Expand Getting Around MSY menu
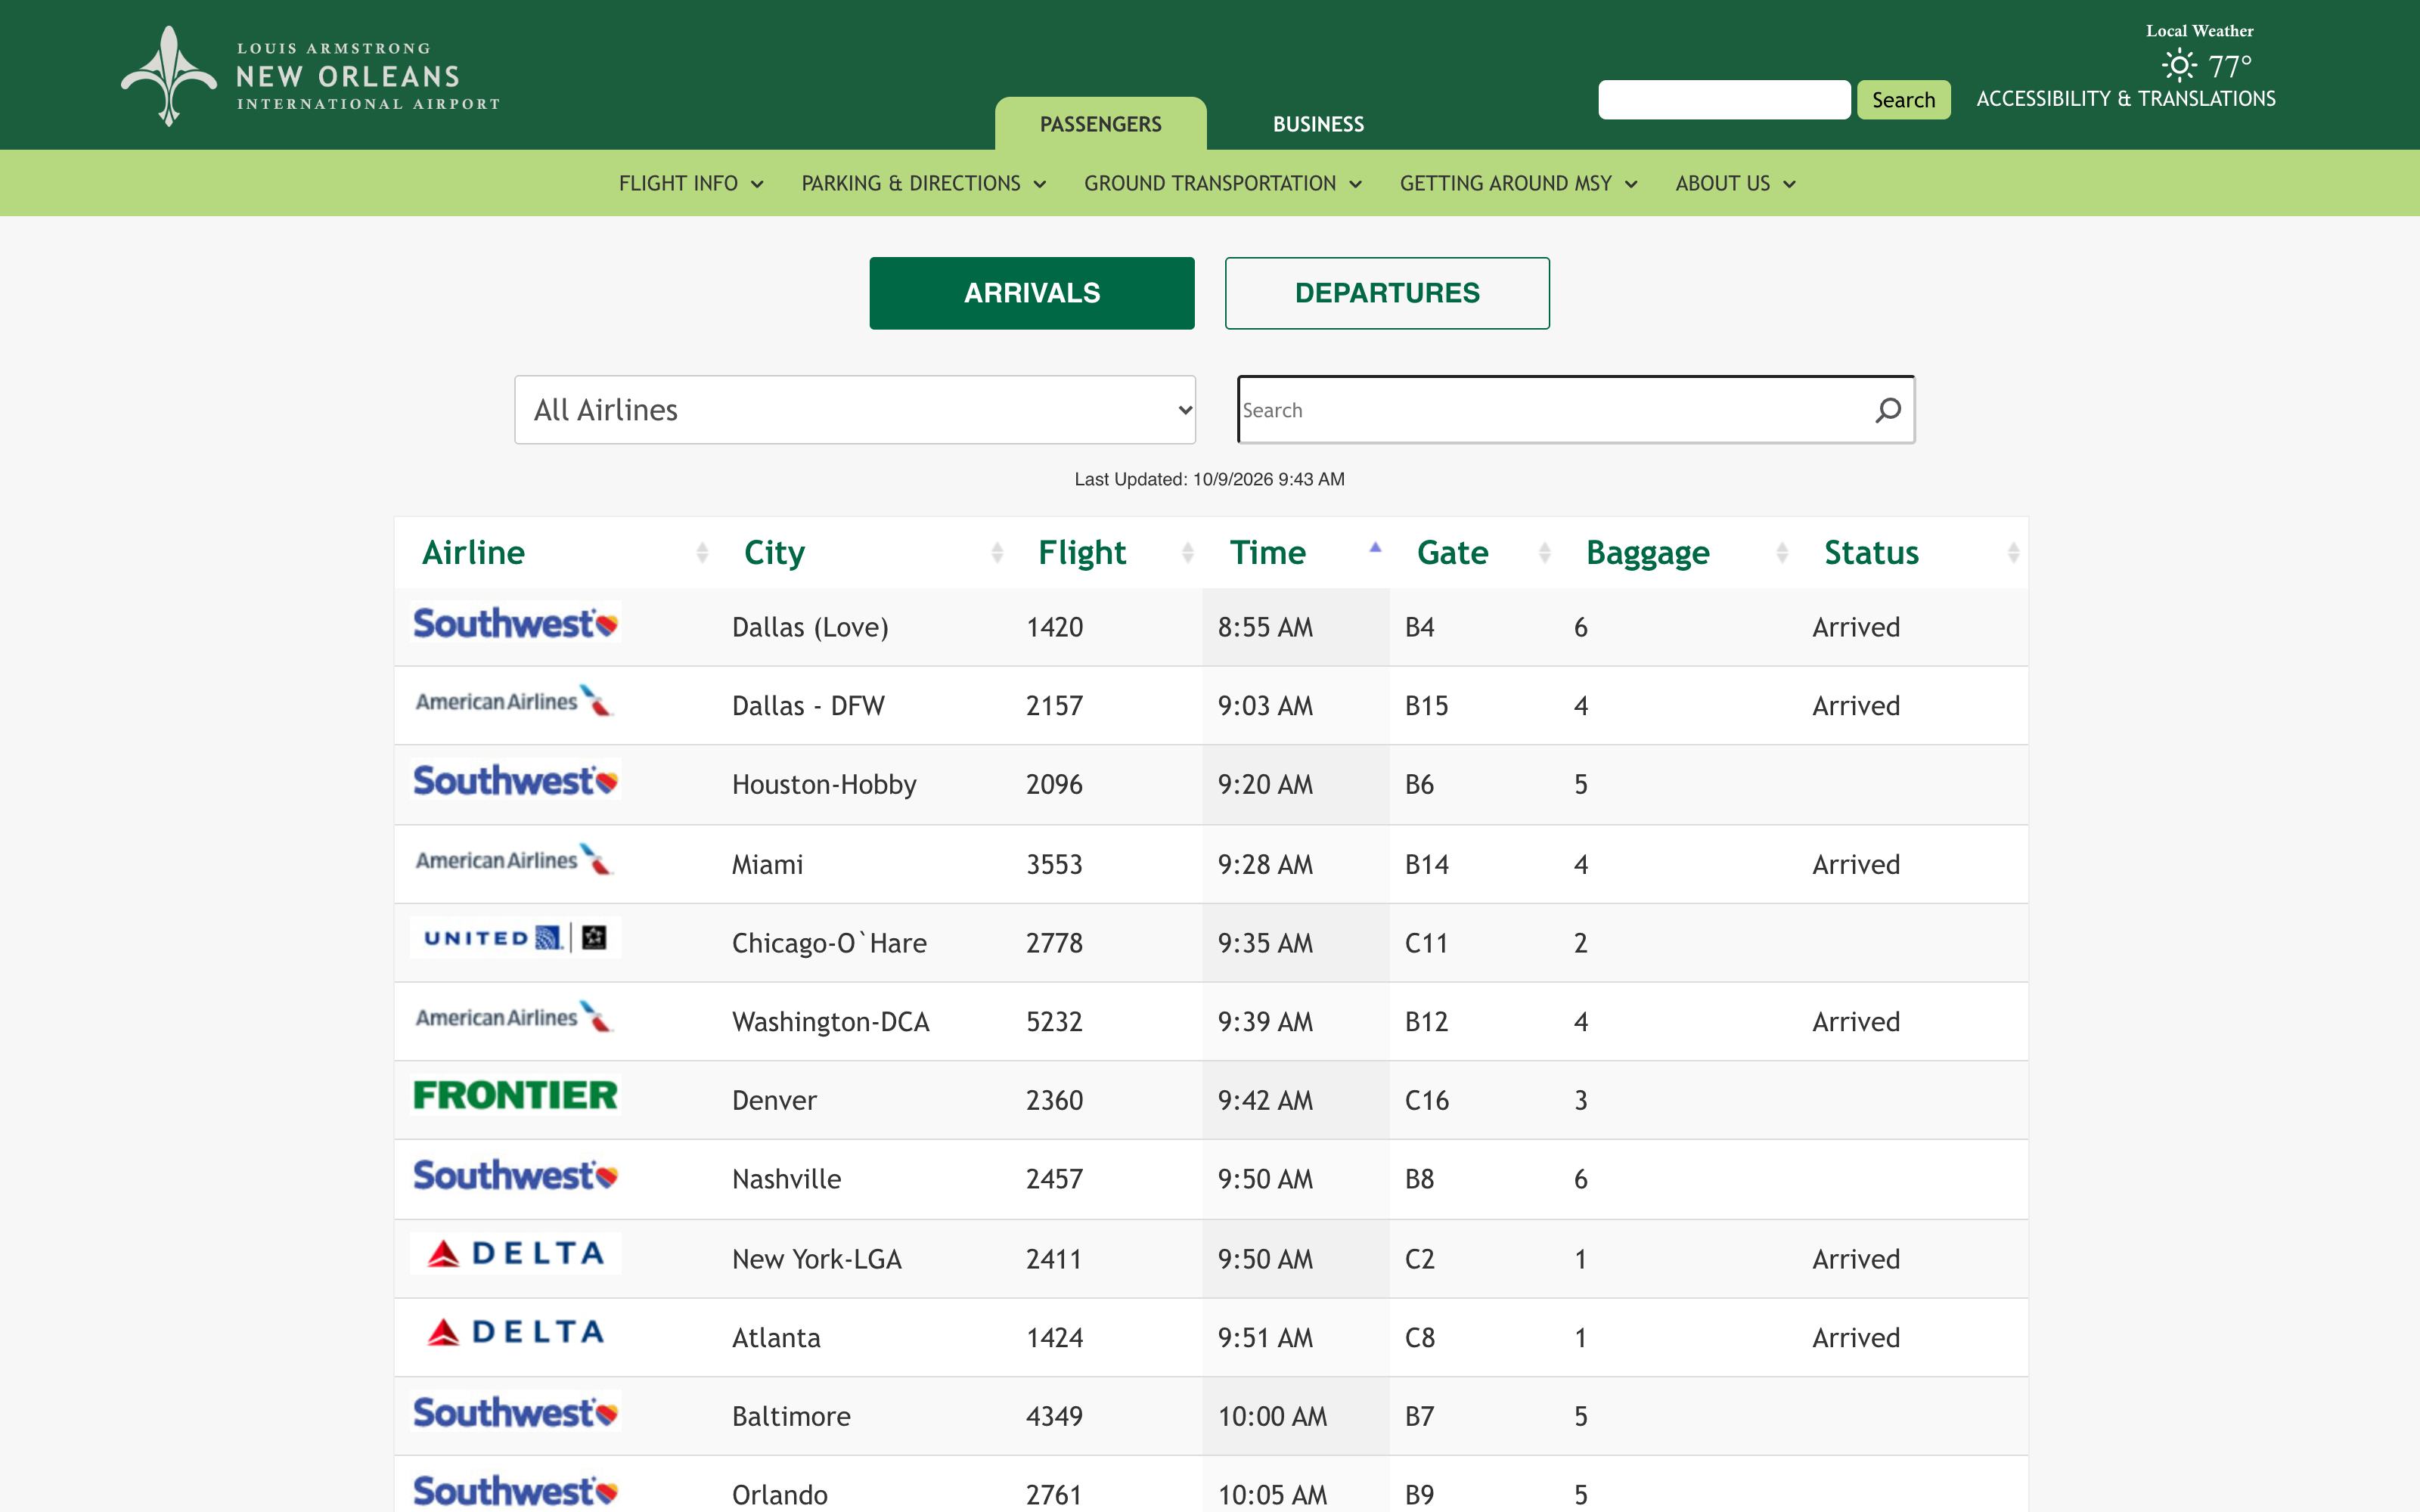The height and width of the screenshot is (1512, 2420). pyautogui.click(x=1518, y=183)
